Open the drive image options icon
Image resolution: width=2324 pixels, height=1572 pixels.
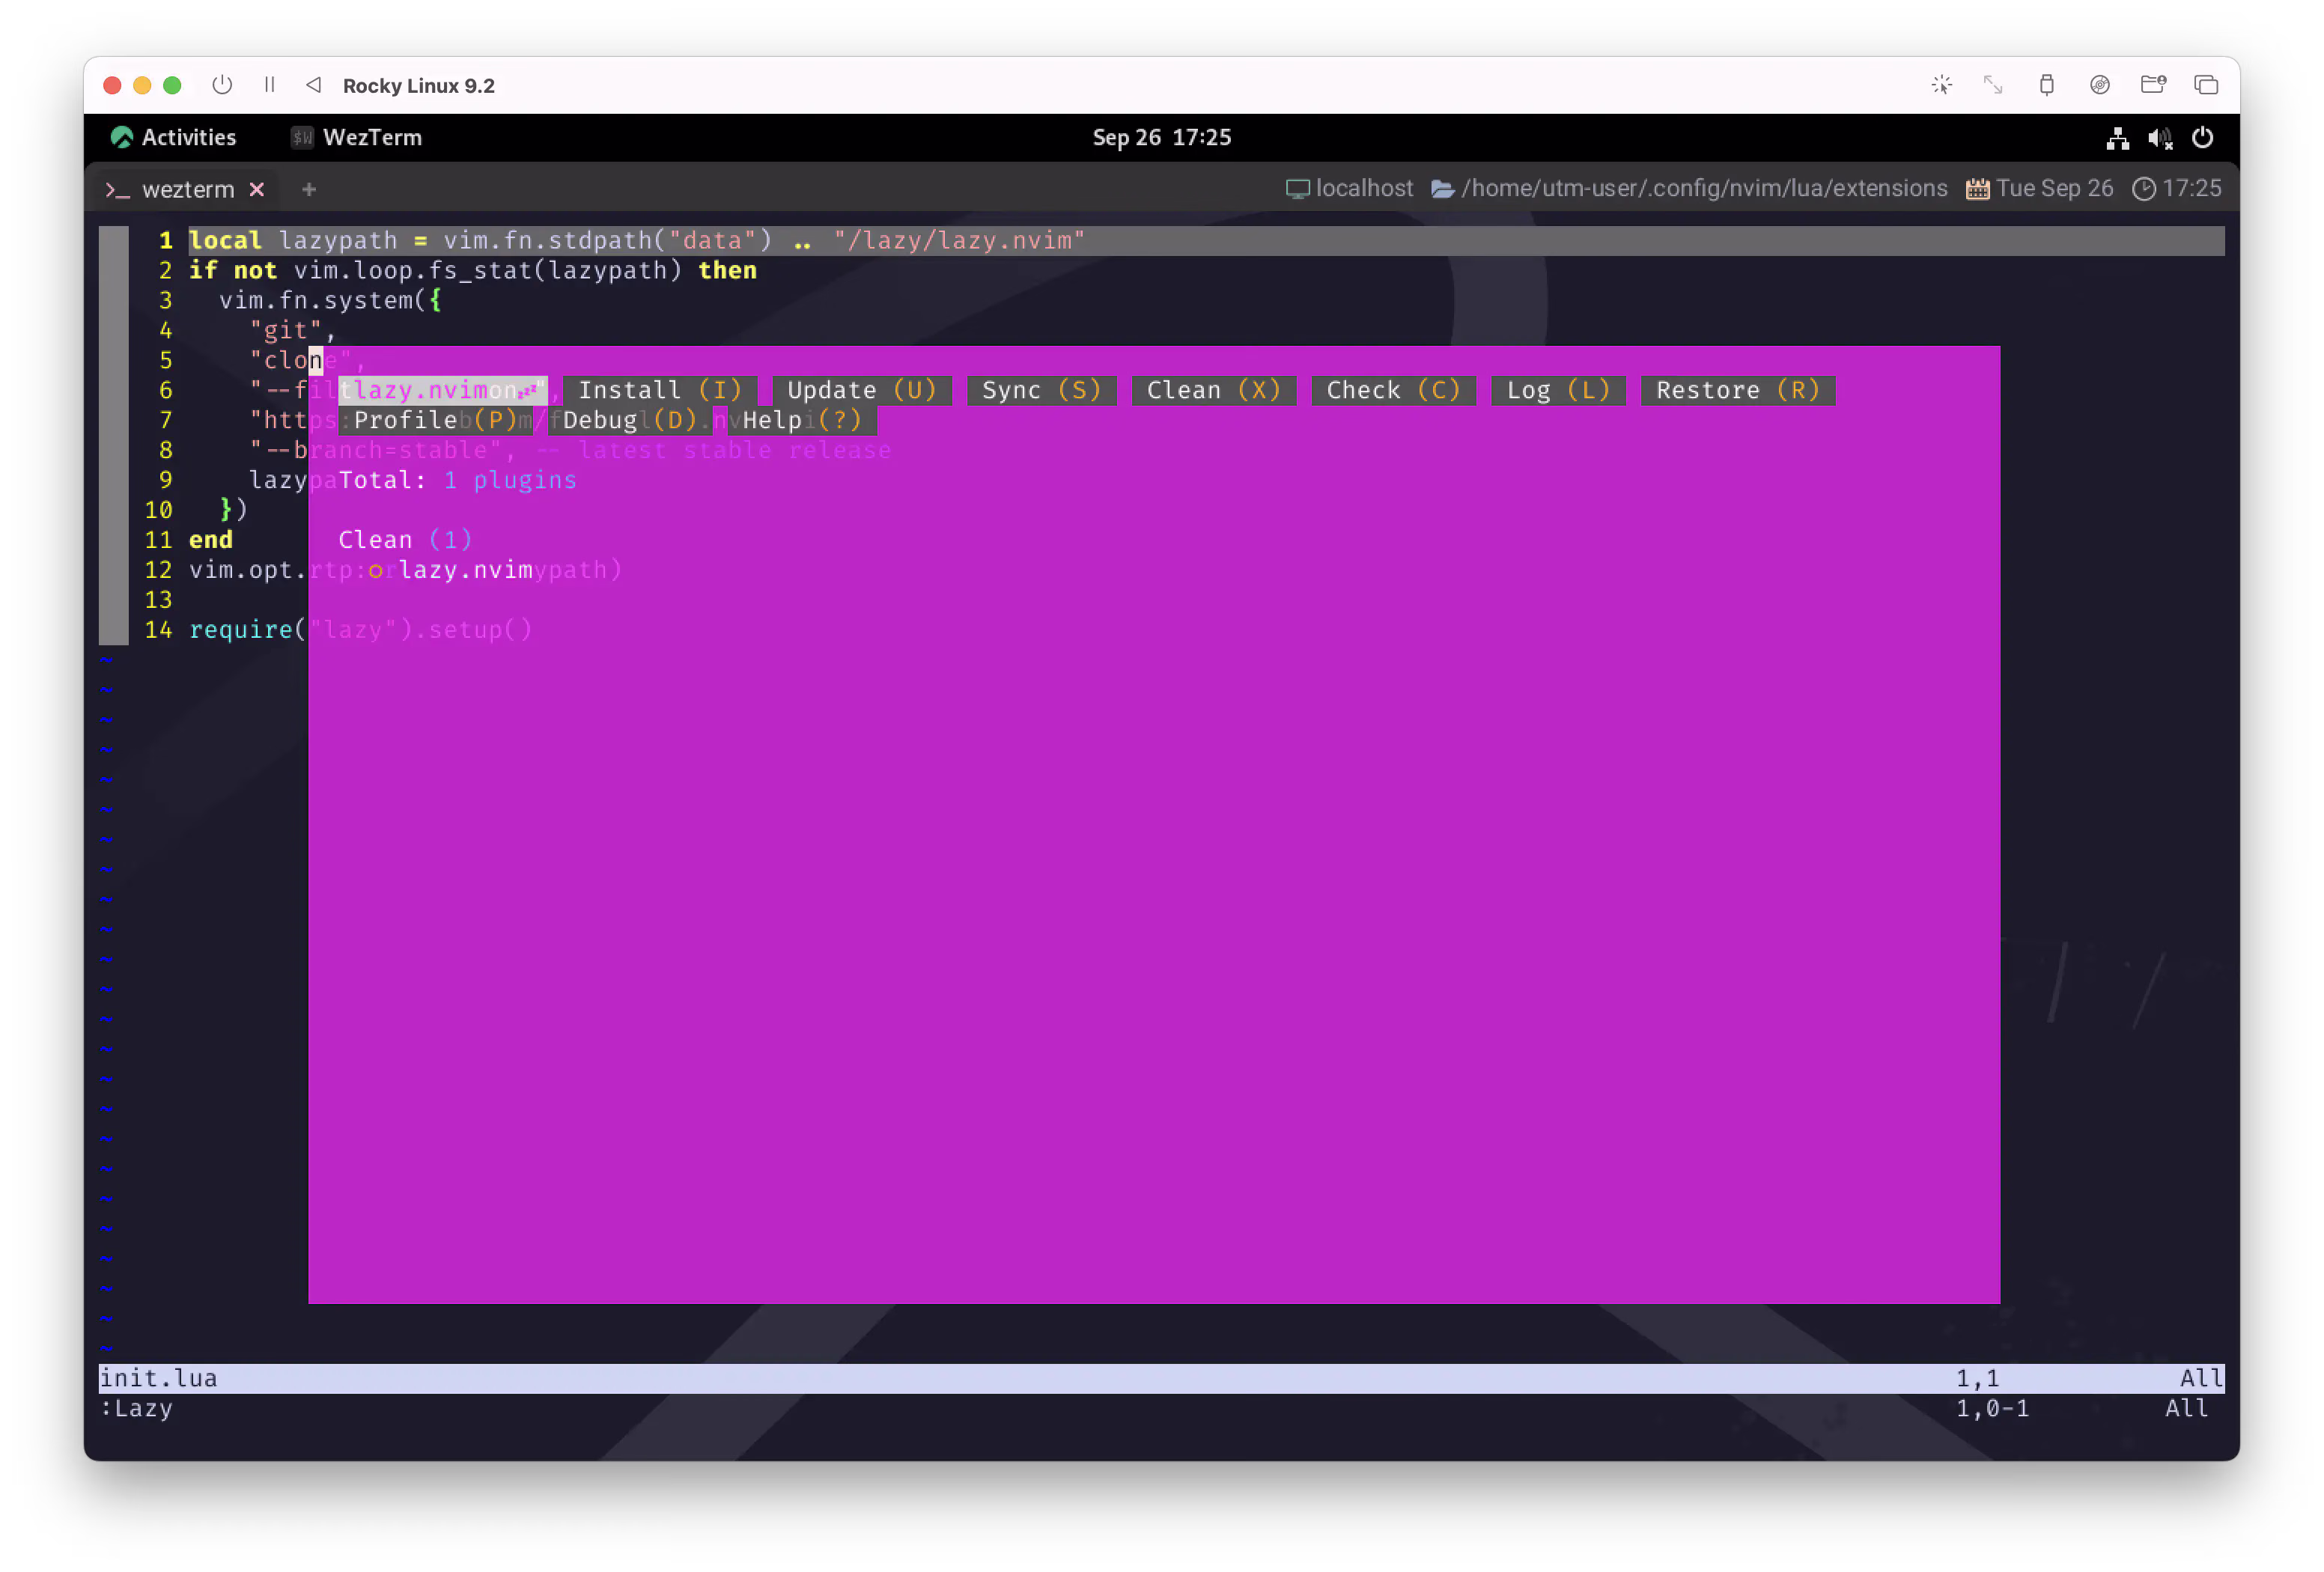[2100, 85]
